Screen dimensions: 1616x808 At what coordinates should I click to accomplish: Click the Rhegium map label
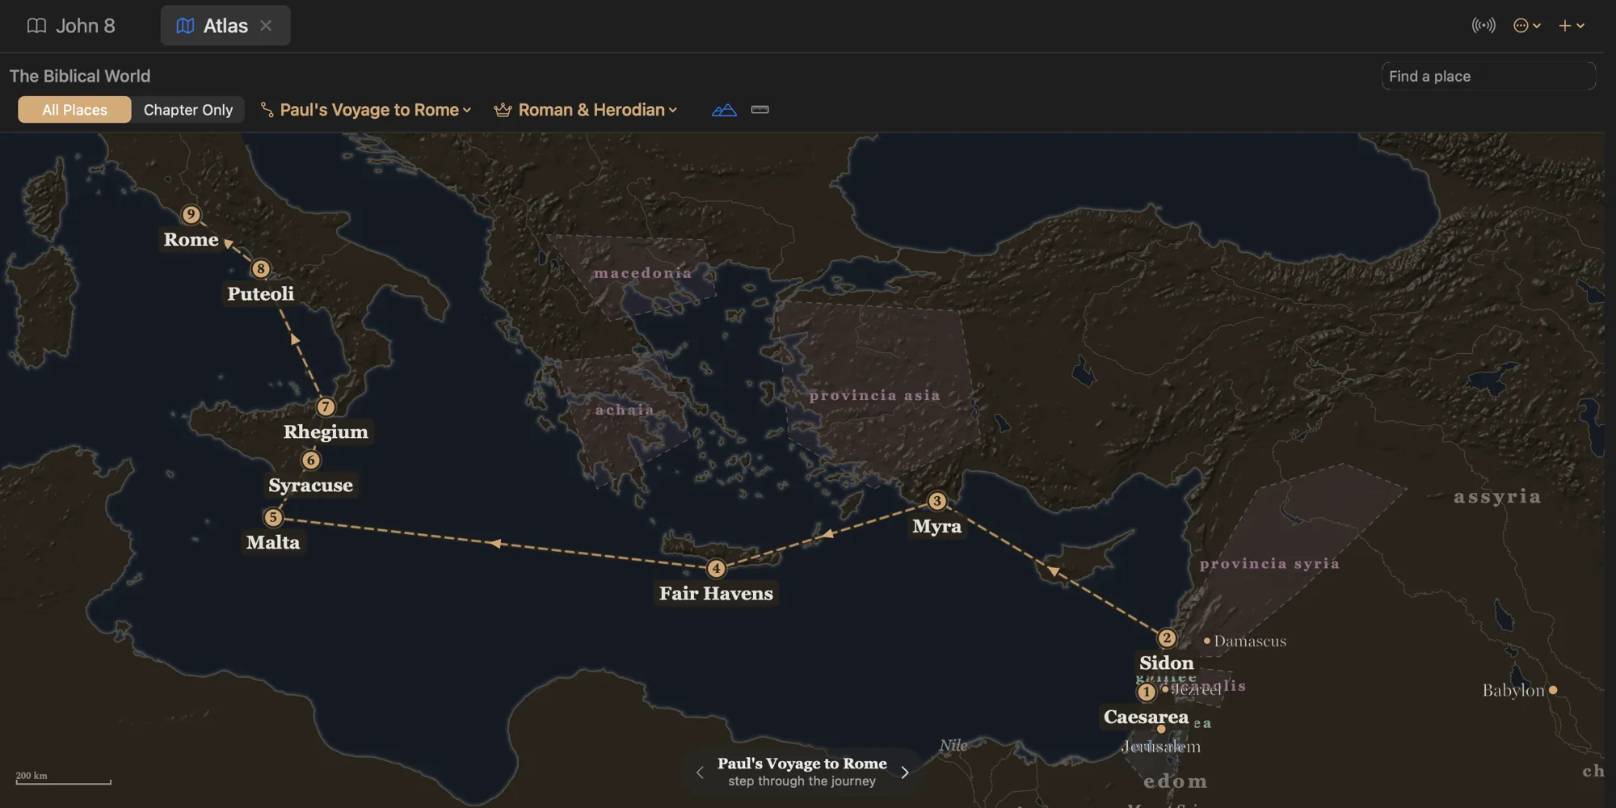click(326, 431)
